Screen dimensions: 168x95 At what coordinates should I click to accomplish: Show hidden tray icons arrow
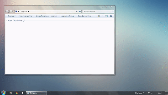coord(146,93)
